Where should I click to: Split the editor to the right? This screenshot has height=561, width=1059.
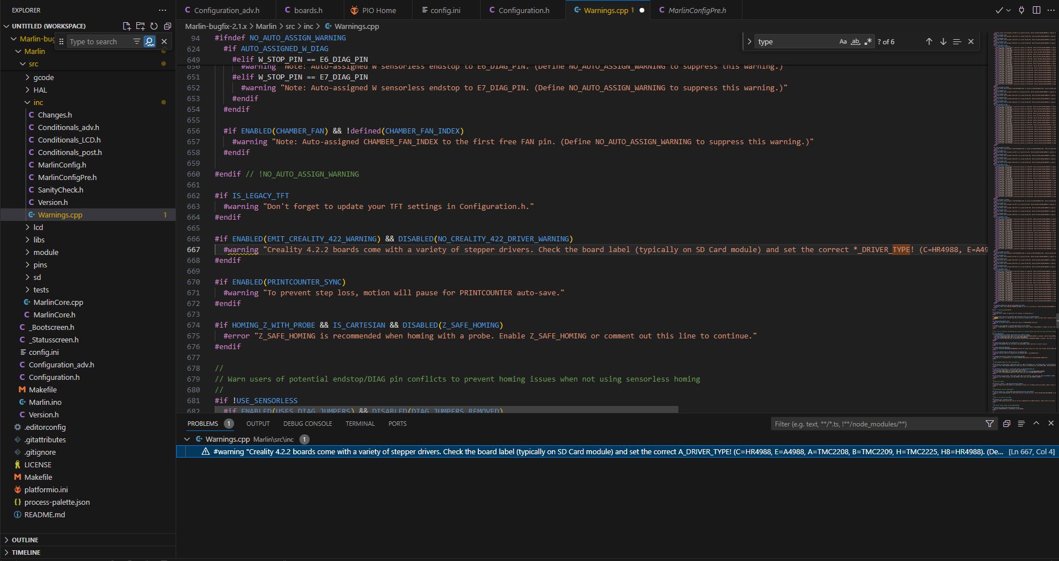(x=1036, y=10)
